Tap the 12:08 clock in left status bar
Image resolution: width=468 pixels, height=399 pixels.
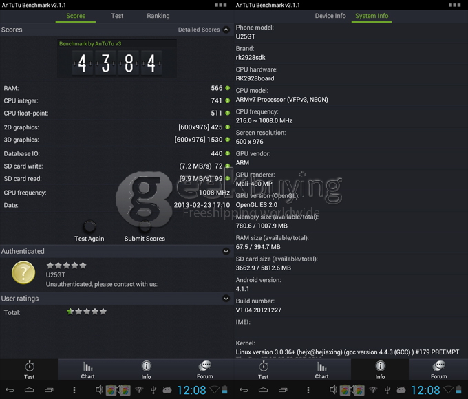tap(191, 390)
